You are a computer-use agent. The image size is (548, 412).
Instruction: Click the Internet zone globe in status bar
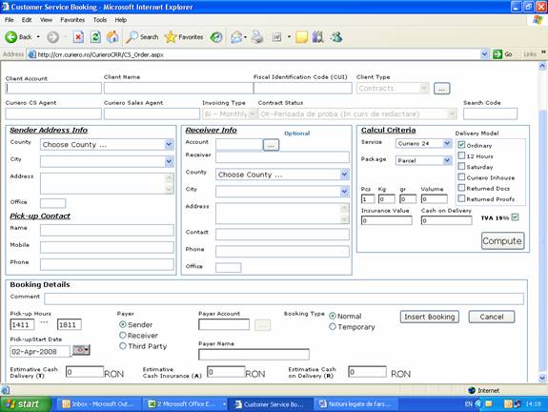472,390
